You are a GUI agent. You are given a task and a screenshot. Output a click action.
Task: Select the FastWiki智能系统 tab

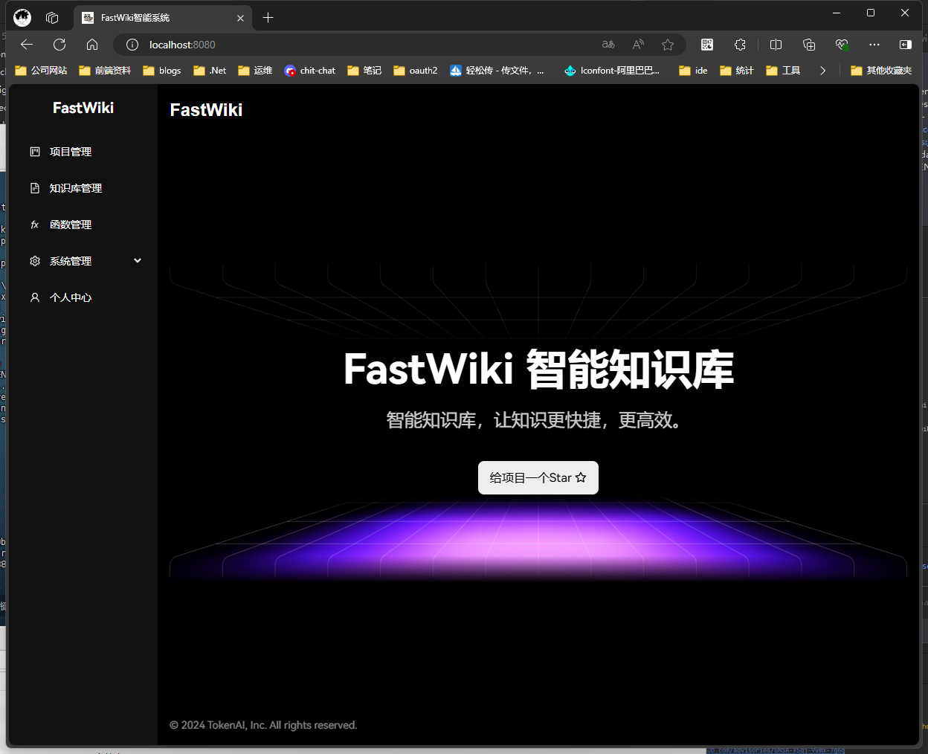coord(163,17)
